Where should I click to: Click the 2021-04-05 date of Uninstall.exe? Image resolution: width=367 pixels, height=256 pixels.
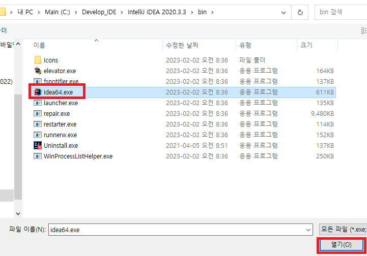196,145
